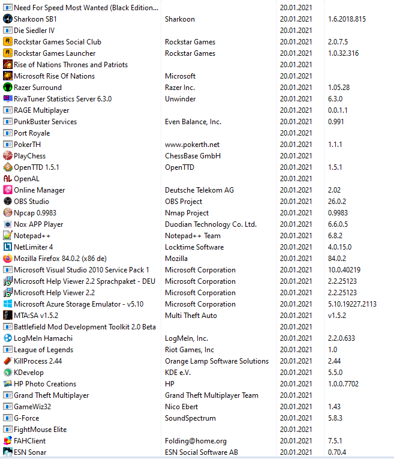Viewport: 394px width, 459px height.
Task: Click the Sharkoon SB1 program icon
Action: coord(8,19)
